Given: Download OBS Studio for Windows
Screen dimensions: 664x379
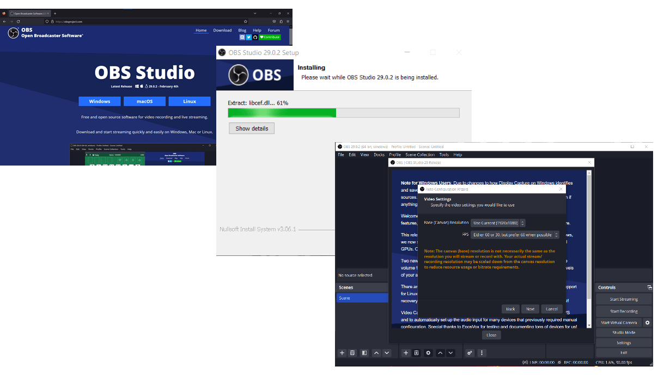Looking at the screenshot, I should pos(100,101).
